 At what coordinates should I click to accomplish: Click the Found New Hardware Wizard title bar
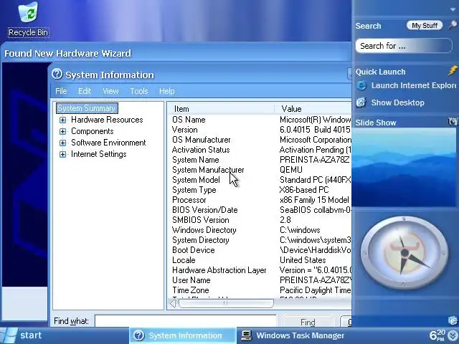click(x=176, y=53)
